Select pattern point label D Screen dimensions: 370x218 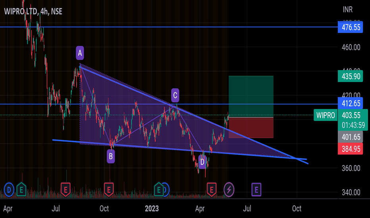[202, 162]
